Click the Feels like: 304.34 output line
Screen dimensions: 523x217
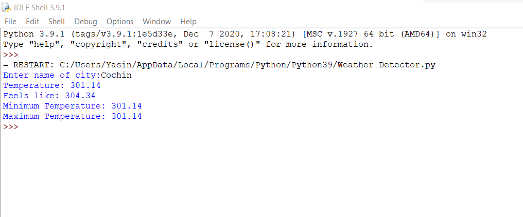[x=49, y=96]
